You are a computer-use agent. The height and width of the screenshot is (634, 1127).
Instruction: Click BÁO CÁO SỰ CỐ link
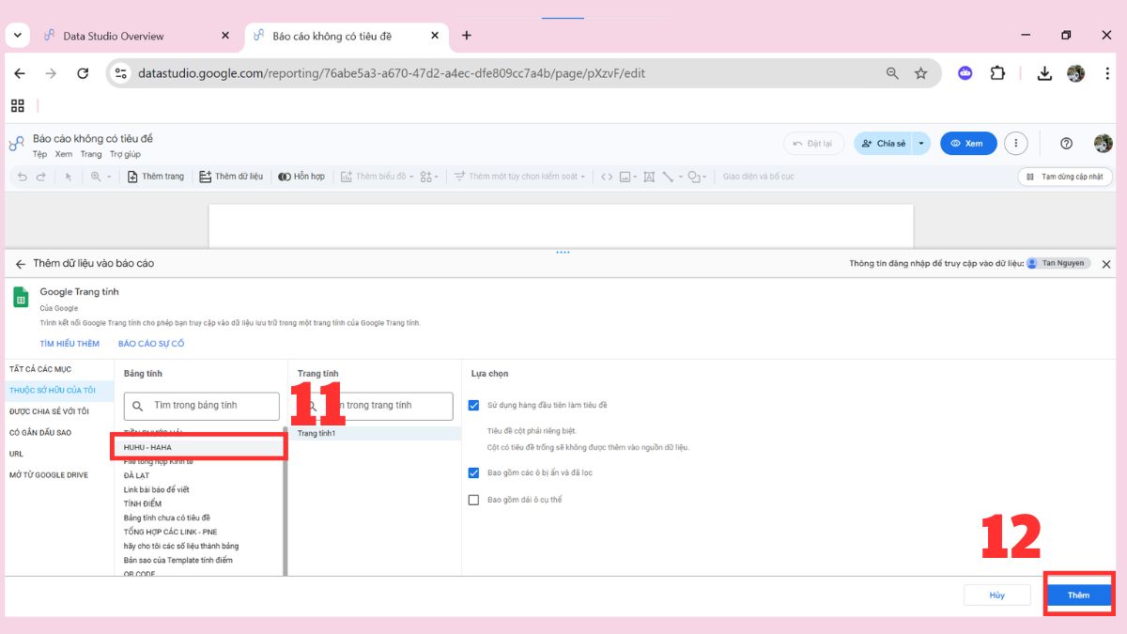tap(151, 344)
